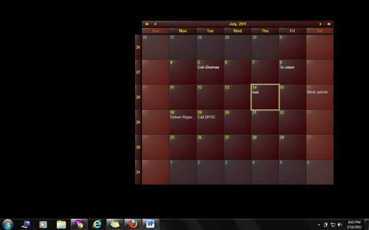Open Windows Explorer folder icon

click(x=61, y=224)
